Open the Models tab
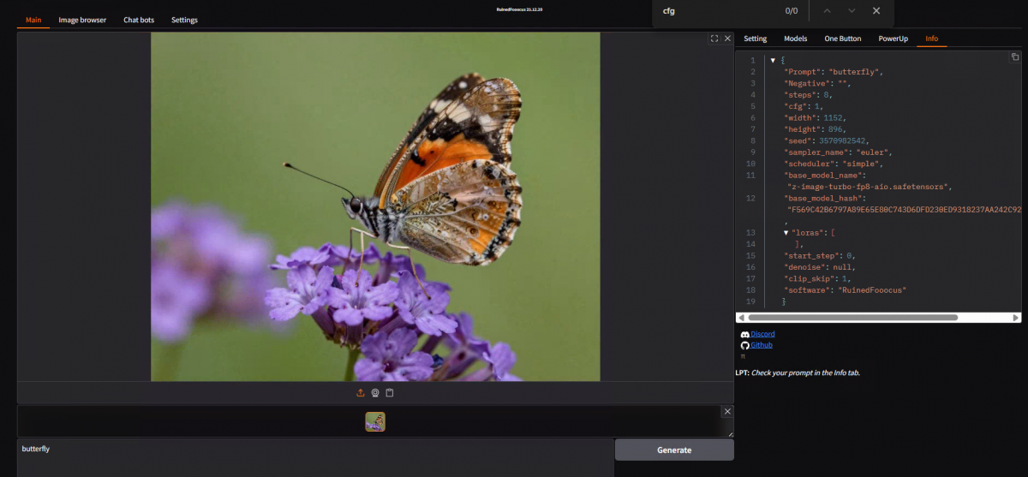1028x477 pixels. pyautogui.click(x=796, y=39)
